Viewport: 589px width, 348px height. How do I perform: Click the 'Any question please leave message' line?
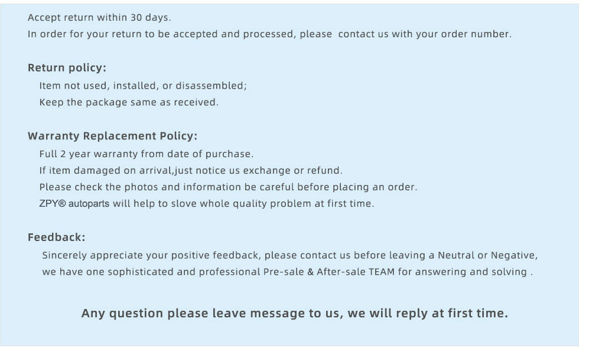tap(295, 313)
